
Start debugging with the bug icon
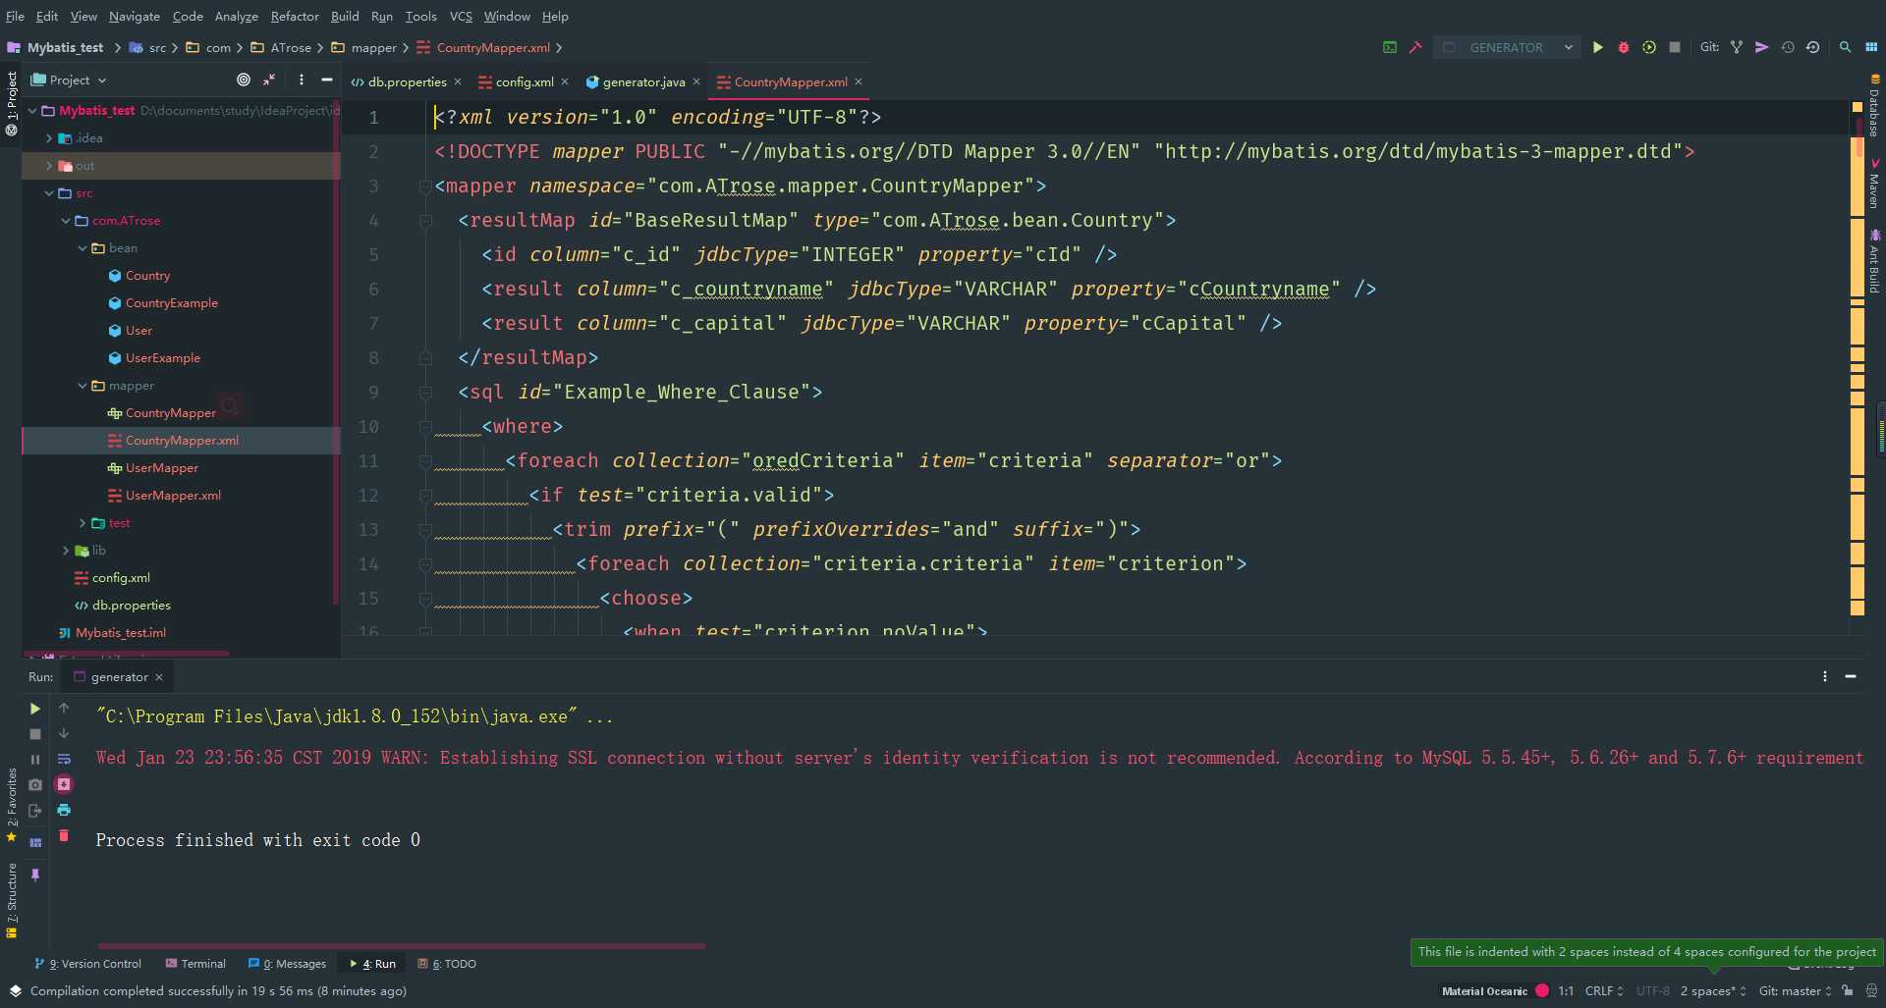pyautogui.click(x=1624, y=47)
